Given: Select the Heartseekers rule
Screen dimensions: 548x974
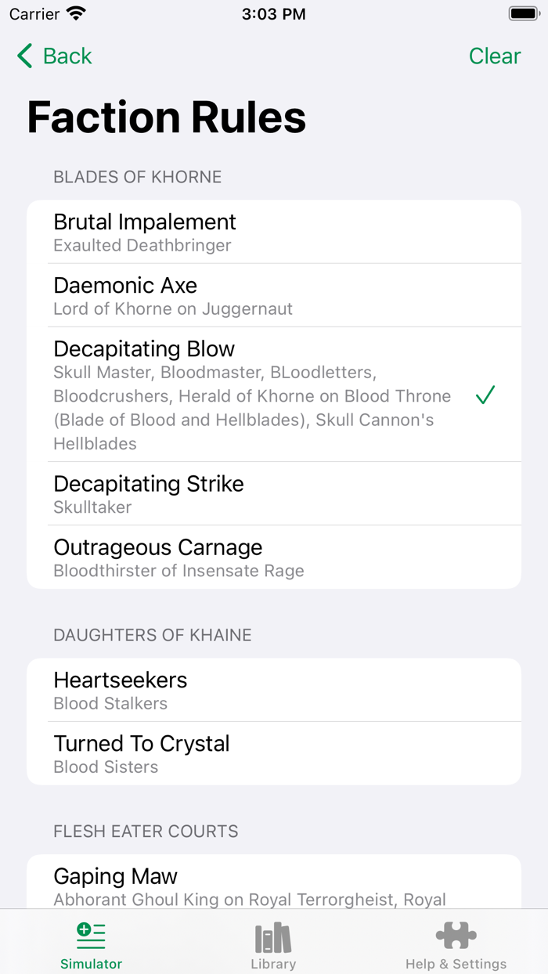Looking at the screenshot, I should pos(273,690).
